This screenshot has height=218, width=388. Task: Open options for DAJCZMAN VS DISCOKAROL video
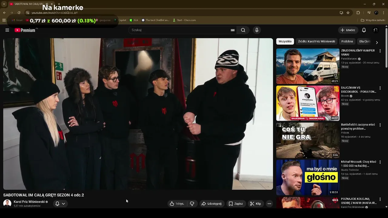(380, 88)
